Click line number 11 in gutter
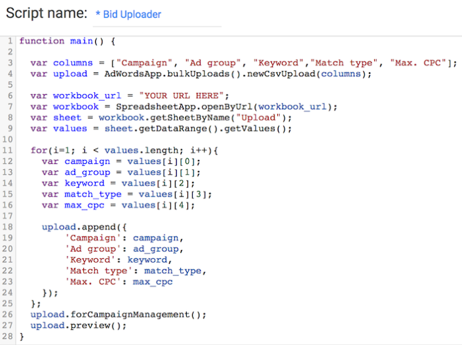This screenshot has width=462, height=345. click(7, 151)
